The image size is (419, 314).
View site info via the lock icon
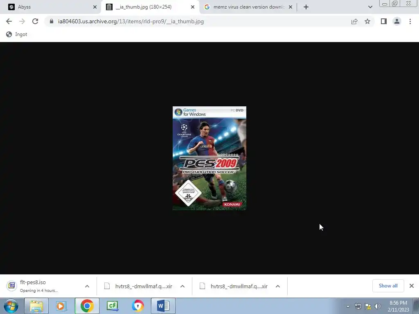pos(52,21)
